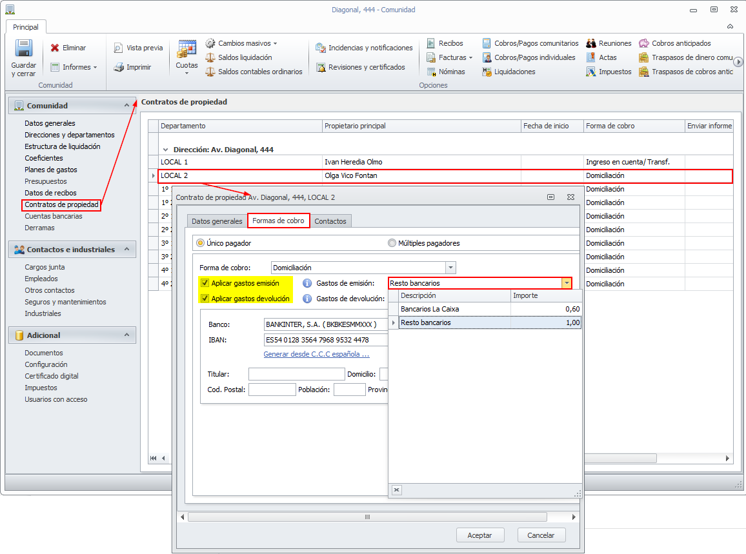Open Cambios masivos dropdown arrow
This screenshot has width=746, height=554.
[275, 44]
